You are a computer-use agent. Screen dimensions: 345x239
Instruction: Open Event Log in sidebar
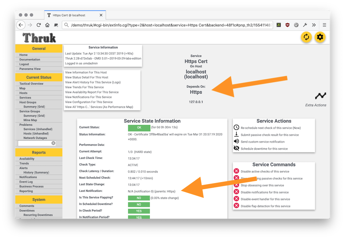tap(26, 182)
